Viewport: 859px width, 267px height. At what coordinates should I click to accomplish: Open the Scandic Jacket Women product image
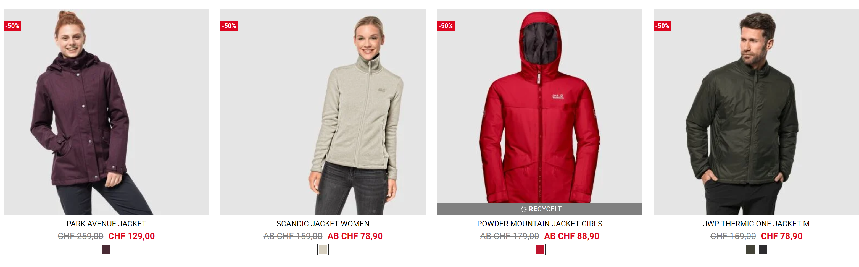323,112
